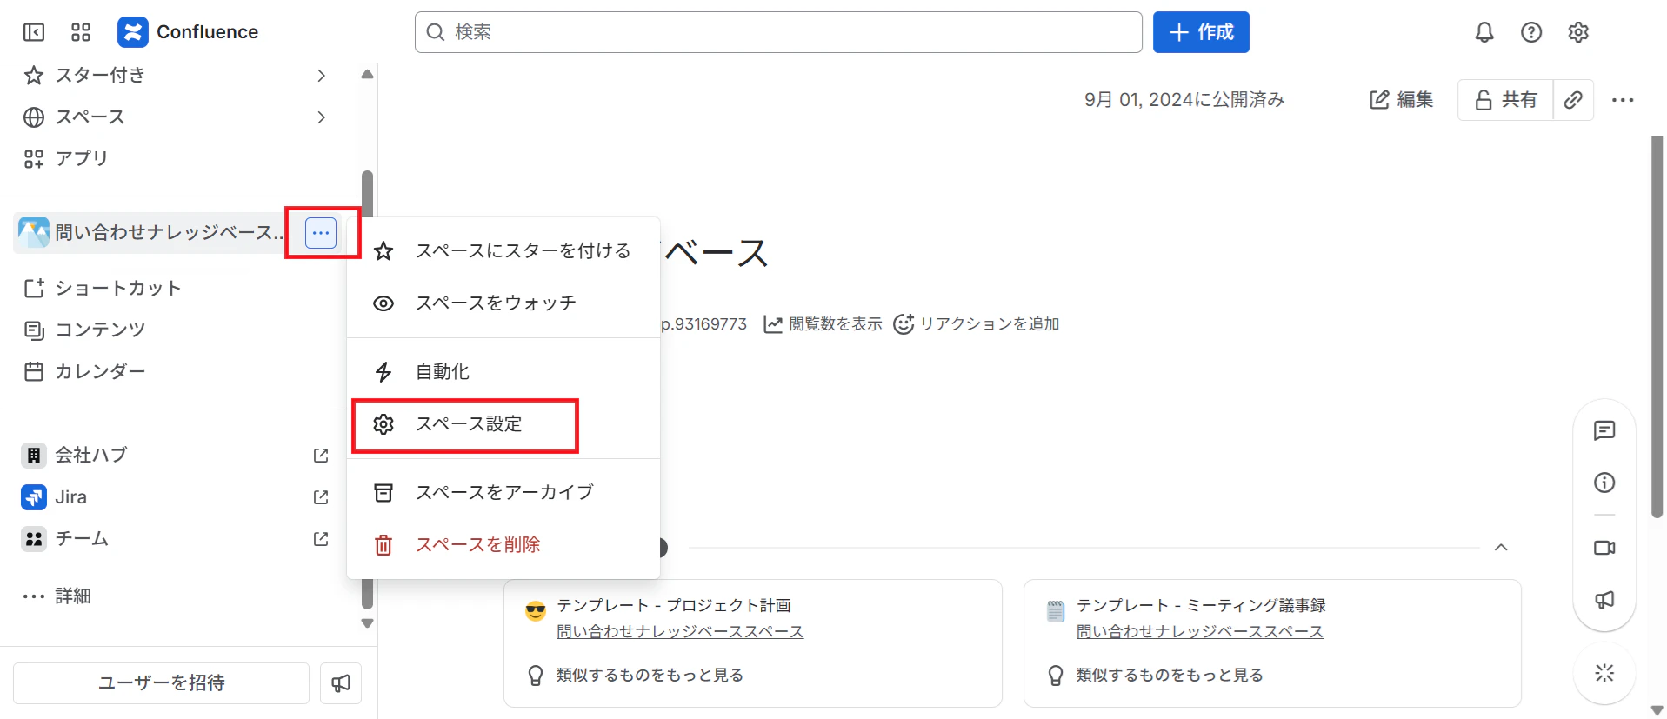1667x719 pixels.
Task: Show page info circle icon
Action: coord(1604,483)
